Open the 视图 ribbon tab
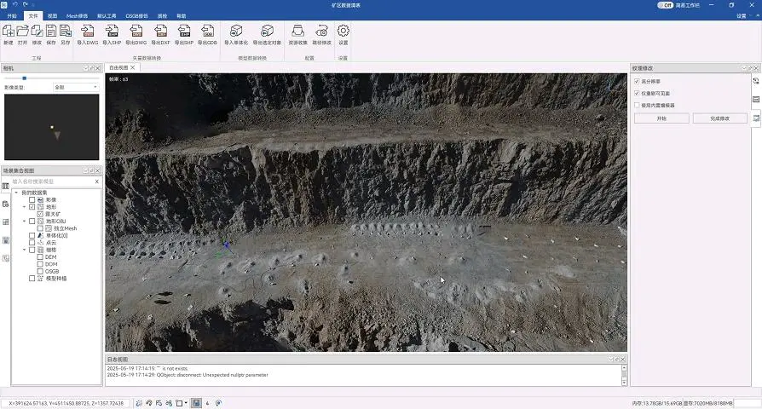 53,16
